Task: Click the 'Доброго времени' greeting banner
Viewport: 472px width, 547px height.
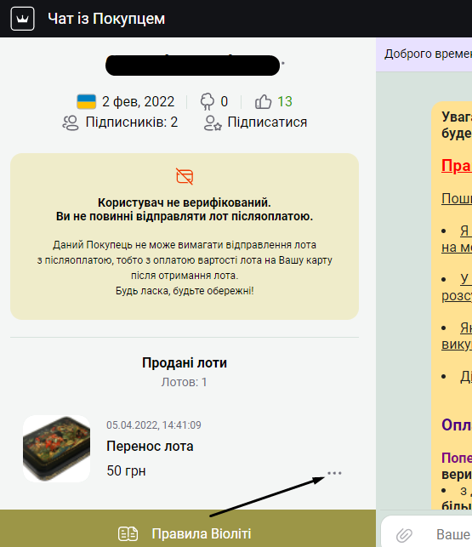Action: coord(424,54)
